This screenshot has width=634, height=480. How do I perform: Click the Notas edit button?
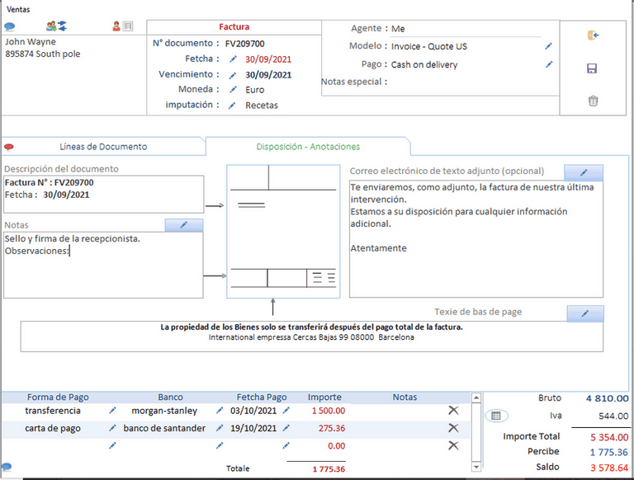coord(184,225)
